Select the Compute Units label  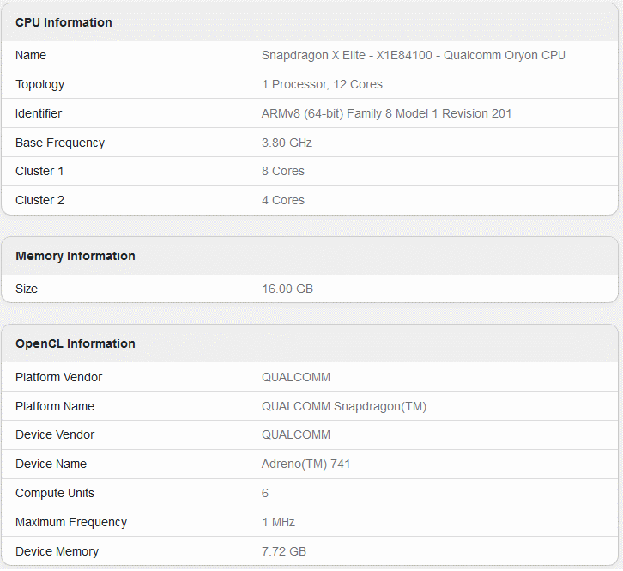(55, 493)
